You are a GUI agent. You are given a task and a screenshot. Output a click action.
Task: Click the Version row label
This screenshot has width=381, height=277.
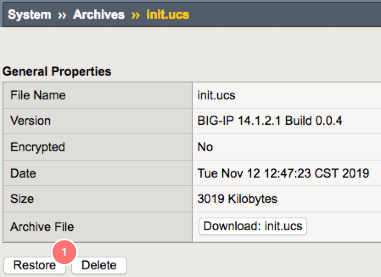pyautogui.click(x=30, y=121)
